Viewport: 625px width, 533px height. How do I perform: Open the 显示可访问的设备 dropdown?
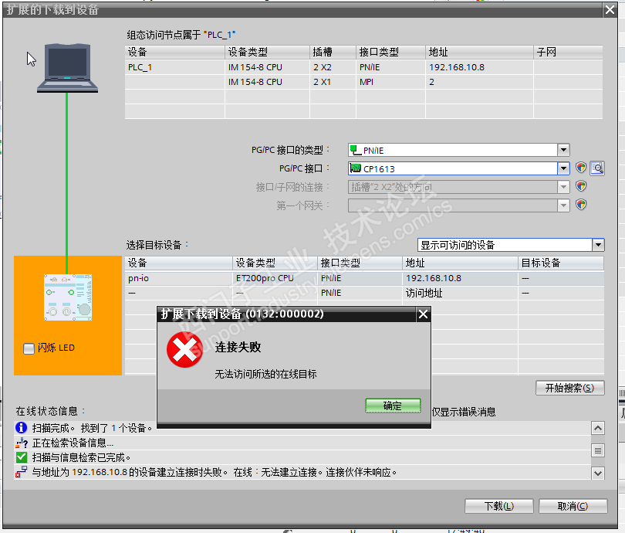[598, 245]
